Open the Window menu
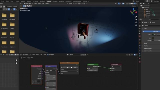Viewport: 160px width, 90px height. click(7, 1)
